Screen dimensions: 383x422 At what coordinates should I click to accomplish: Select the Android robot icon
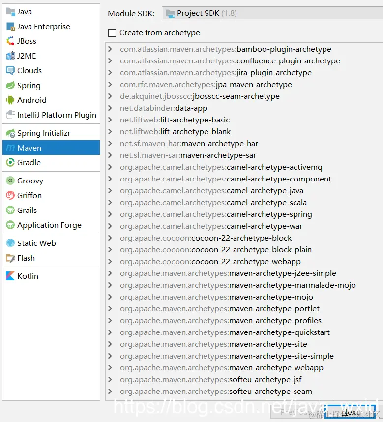[10, 100]
